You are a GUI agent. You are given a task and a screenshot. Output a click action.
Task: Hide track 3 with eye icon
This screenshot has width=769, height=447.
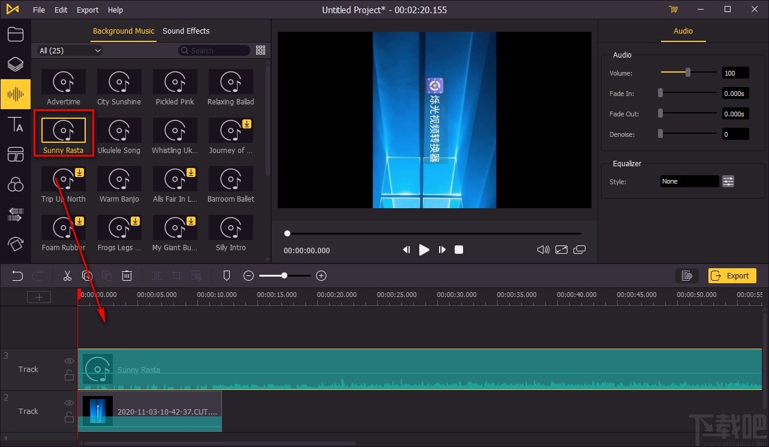(x=69, y=361)
